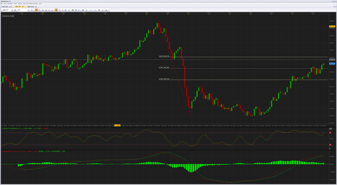Image resolution: width=337 pixels, height=185 pixels.
Task: Click the red-striped icon after first orange button
Action: (x=39, y=10)
